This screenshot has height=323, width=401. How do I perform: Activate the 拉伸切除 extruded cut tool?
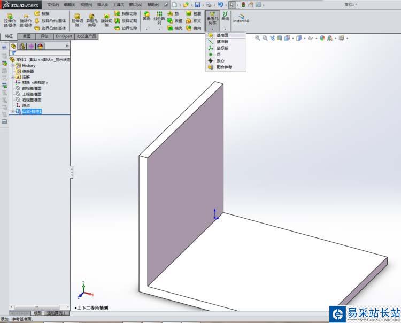(x=77, y=20)
